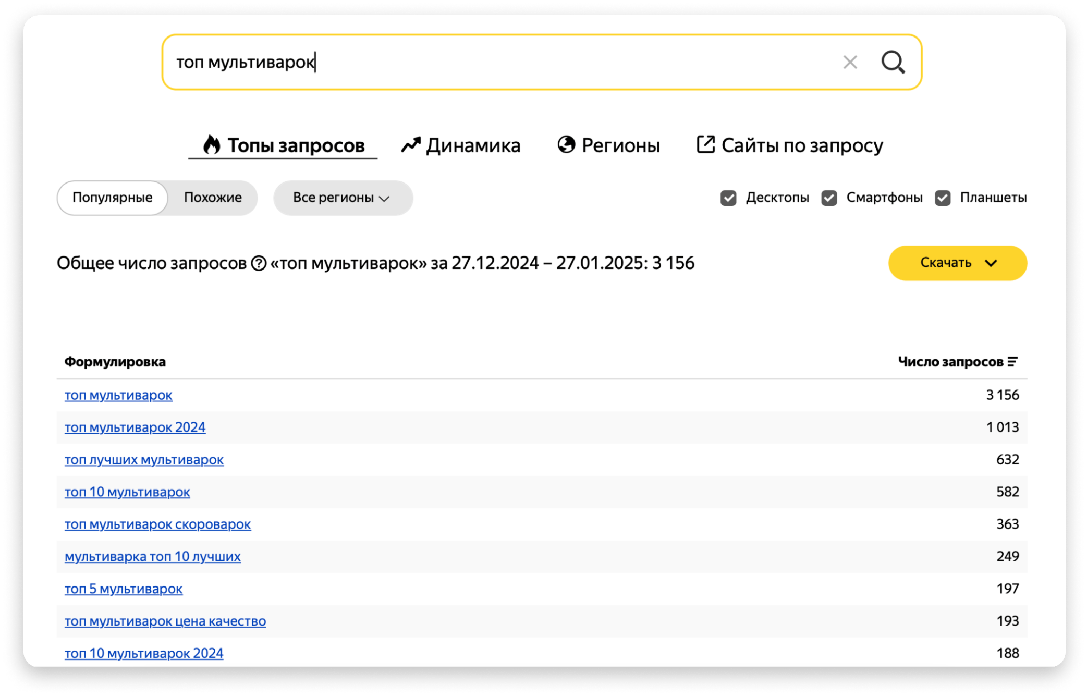Click the external link icon by Сайты по запросу
The height and width of the screenshot is (697, 1087).
tap(705, 144)
